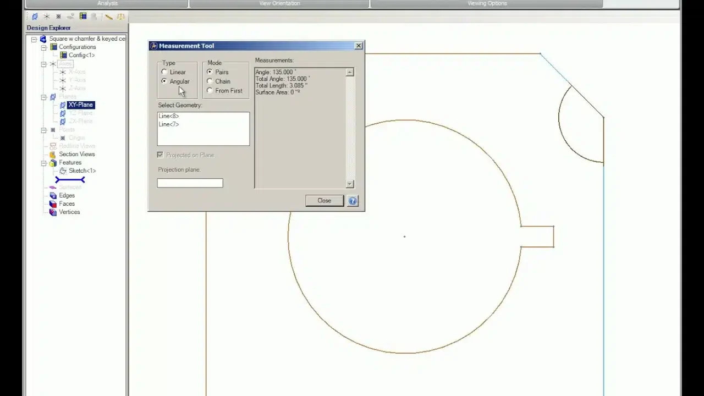Open the Viewing Options tab

point(487,3)
